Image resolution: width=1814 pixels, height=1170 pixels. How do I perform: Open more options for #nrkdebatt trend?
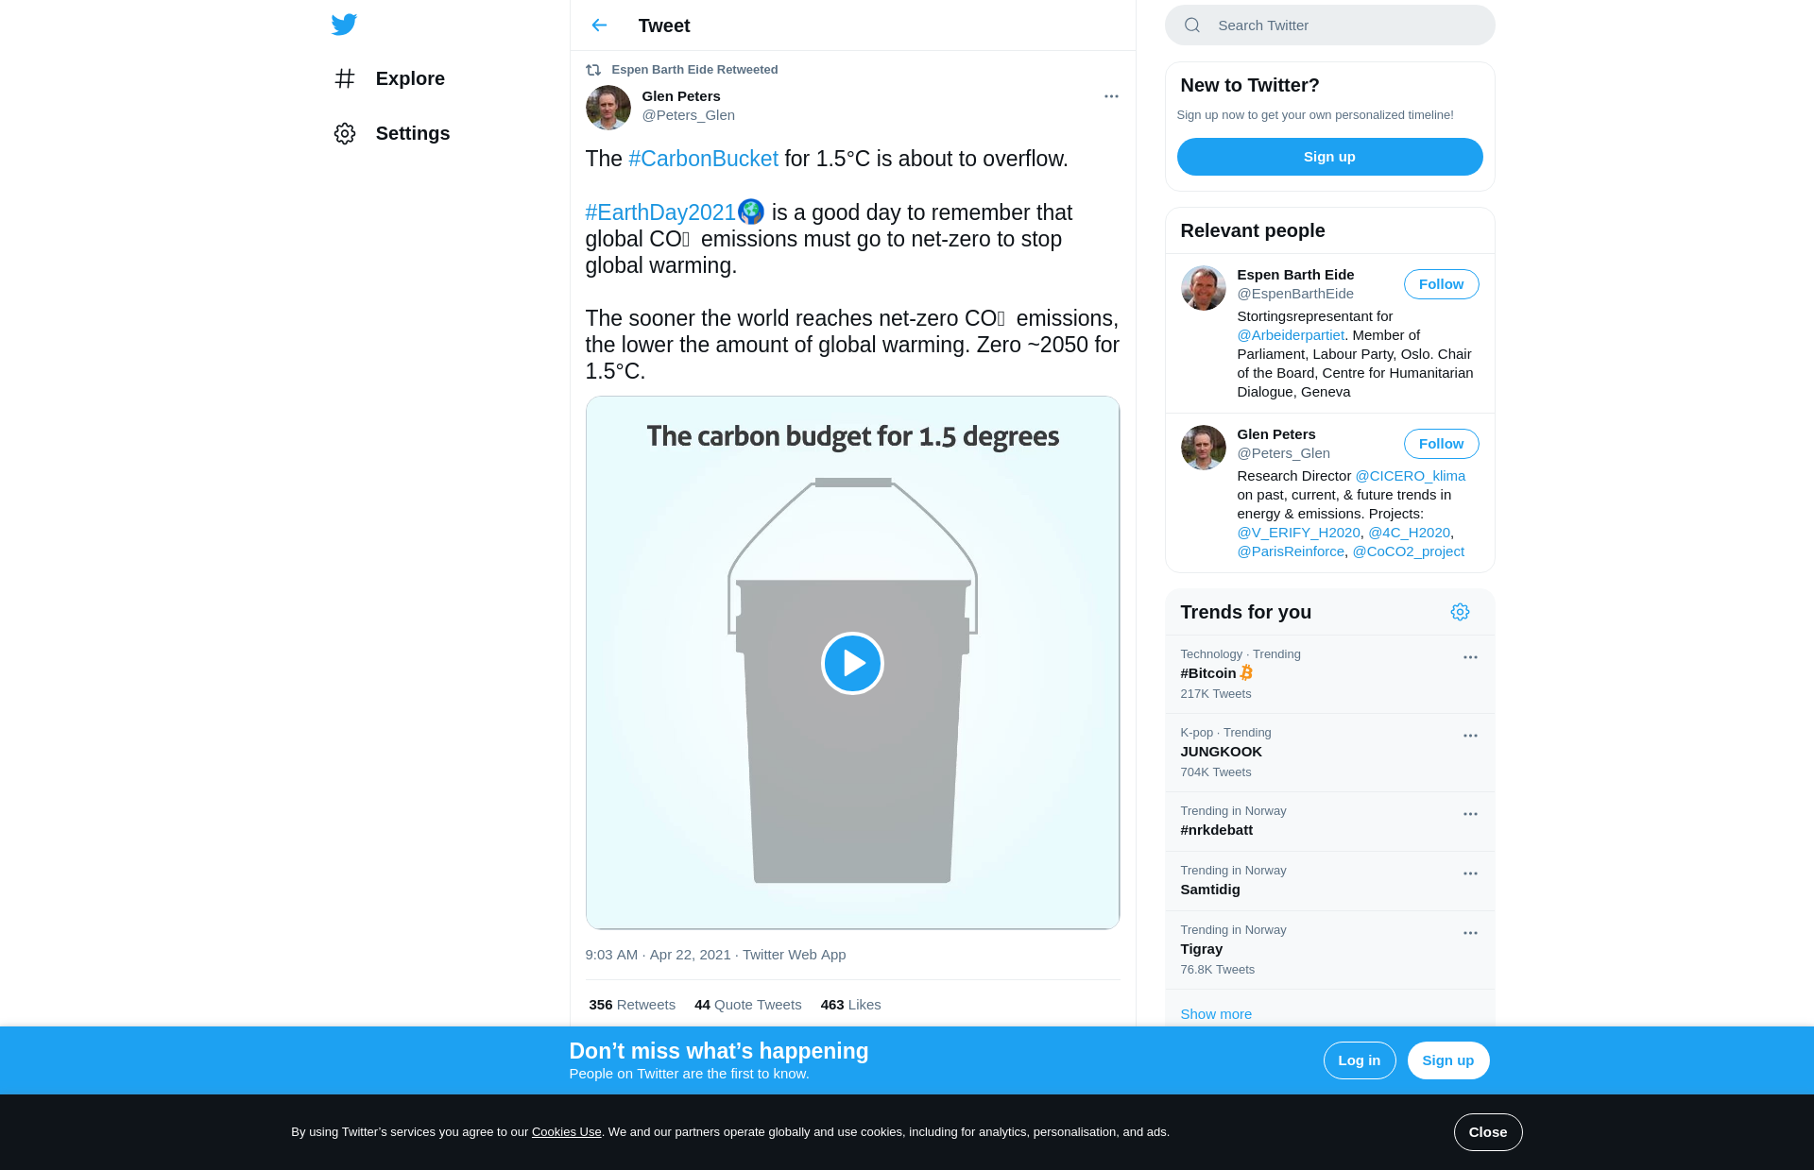[x=1470, y=814]
